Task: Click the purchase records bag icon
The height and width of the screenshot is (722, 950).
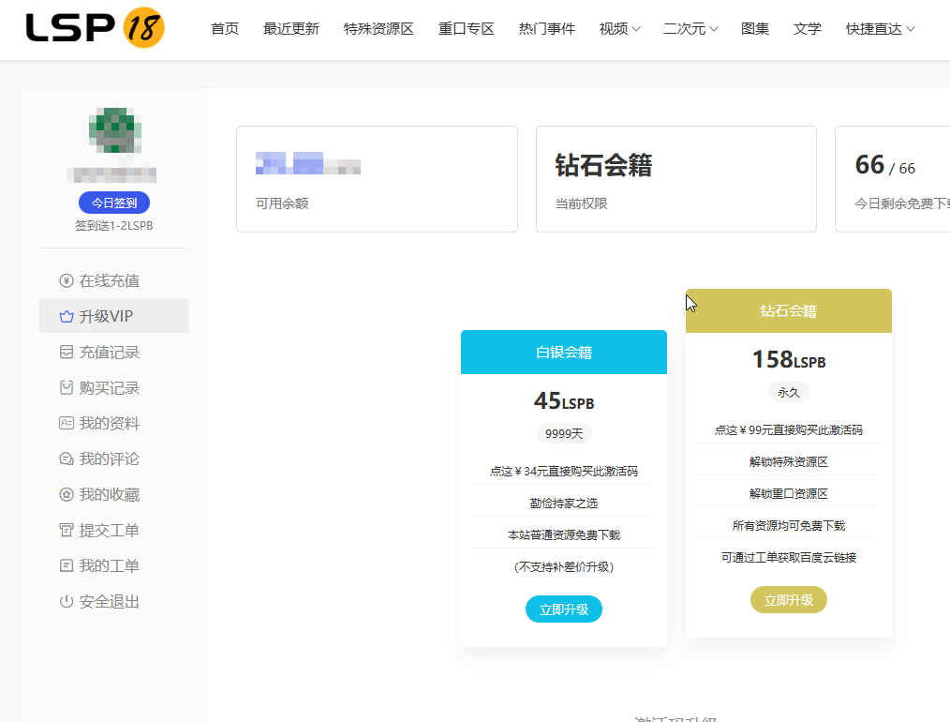Action: (66, 388)
